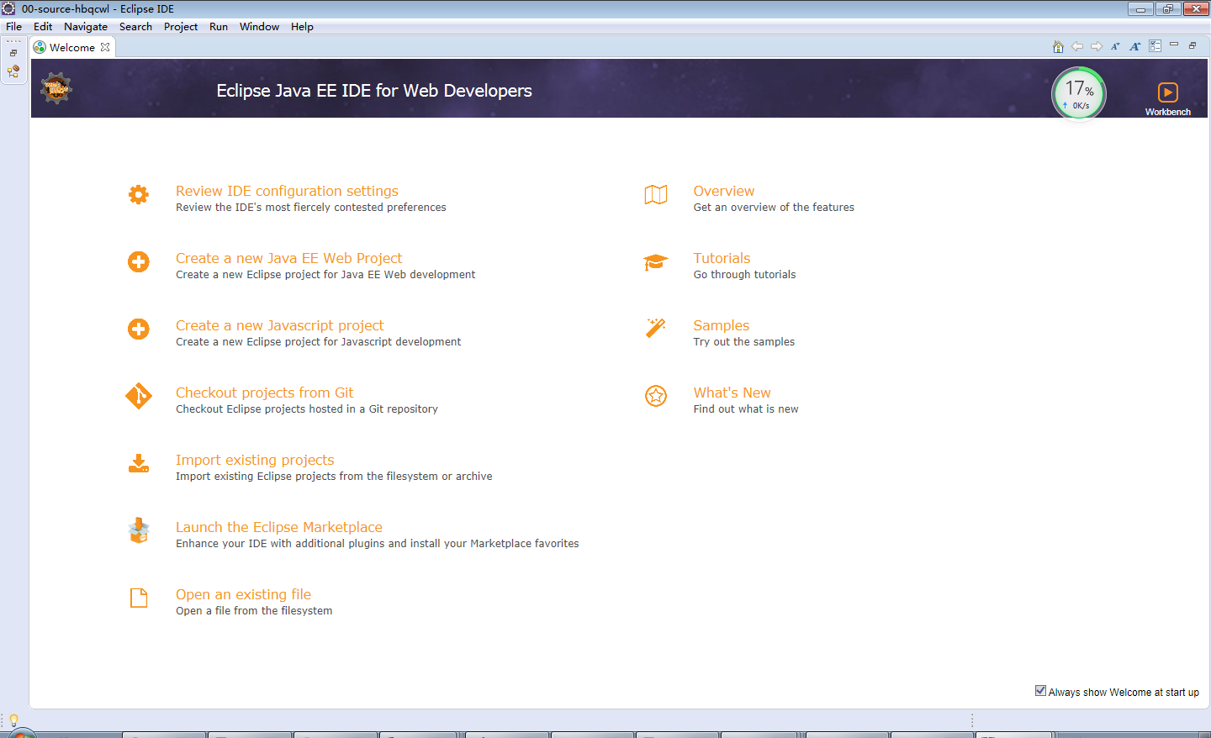The image size is (1211, 738).
Task: Click 'Go through tutorials' text
Action: (x=744, y=275)
